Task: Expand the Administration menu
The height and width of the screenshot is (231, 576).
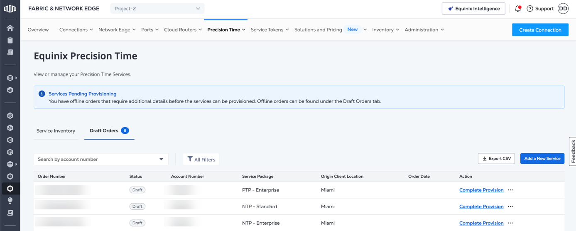Action: tap(424, 29)
